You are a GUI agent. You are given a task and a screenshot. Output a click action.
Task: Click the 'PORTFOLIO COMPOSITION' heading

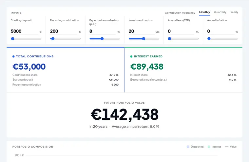[33, 147]
